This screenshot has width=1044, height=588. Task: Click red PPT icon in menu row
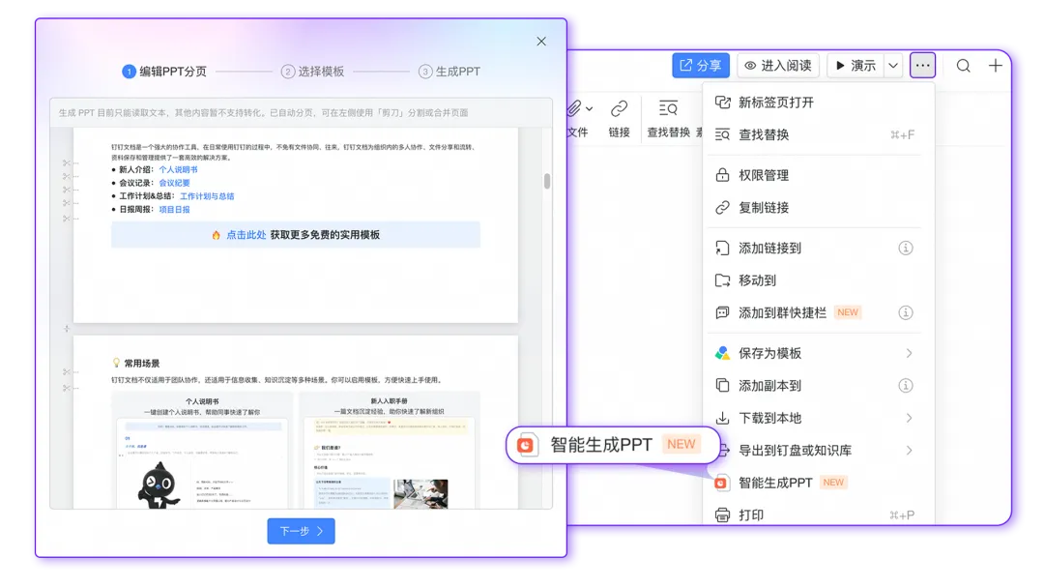[721, 483]
